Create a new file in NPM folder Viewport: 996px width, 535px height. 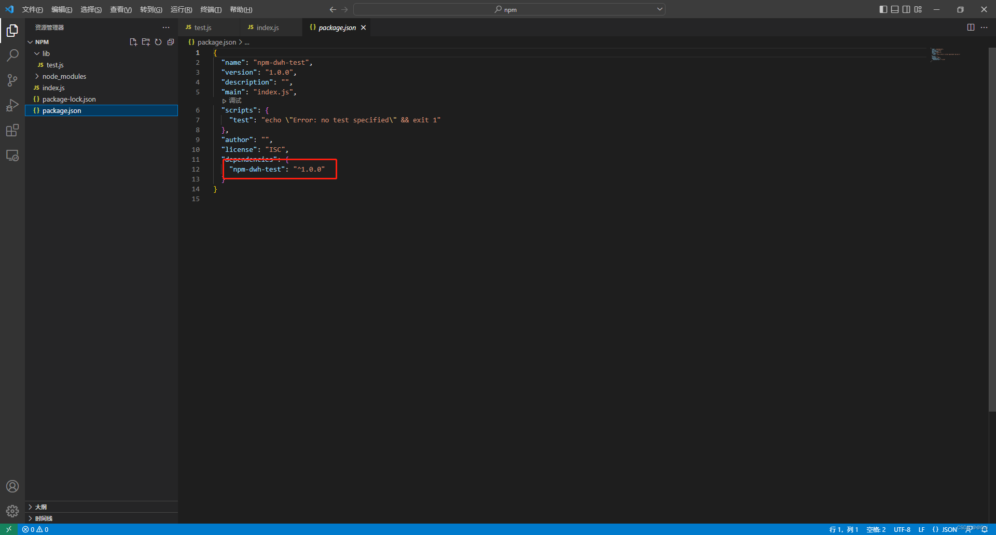pos(133,42)
